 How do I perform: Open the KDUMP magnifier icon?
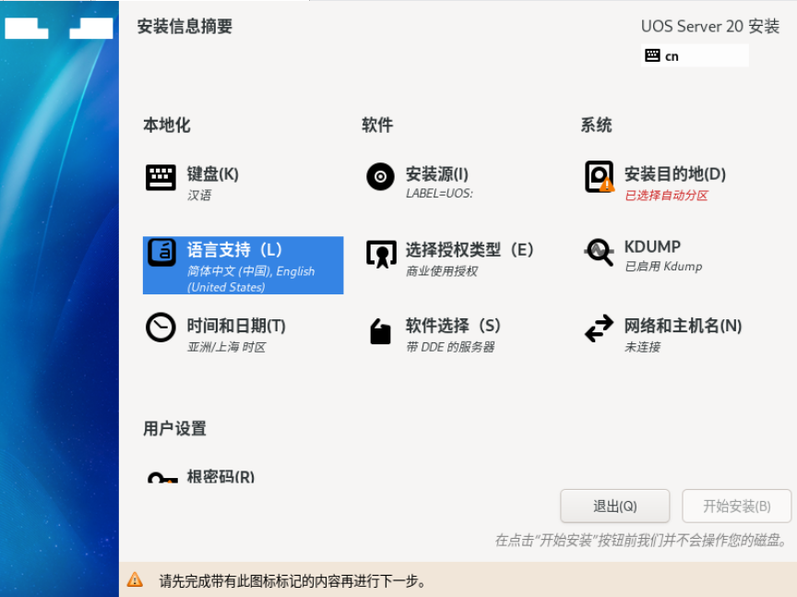(x=599, y=252)
